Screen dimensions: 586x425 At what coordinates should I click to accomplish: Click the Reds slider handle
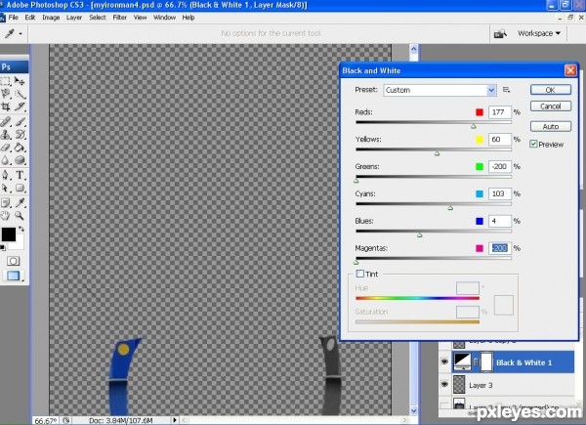click(474, 126)
